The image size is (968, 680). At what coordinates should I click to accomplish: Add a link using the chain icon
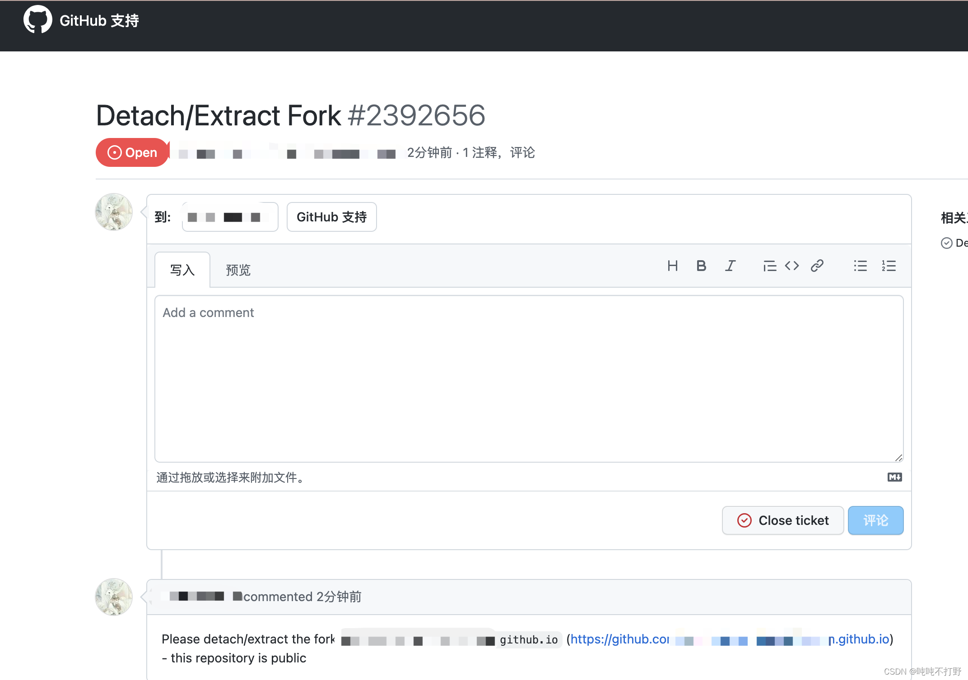[x=817, y=266]
